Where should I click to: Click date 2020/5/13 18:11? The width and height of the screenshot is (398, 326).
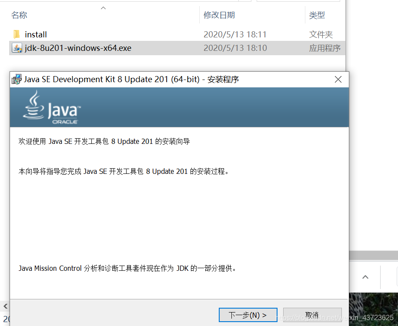click(235, 34)
